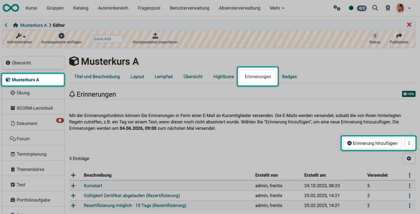Go back using the left chevron arrow
Image resolution: width=420 pixels, height=214 pixels.
[x=6, y=25]
